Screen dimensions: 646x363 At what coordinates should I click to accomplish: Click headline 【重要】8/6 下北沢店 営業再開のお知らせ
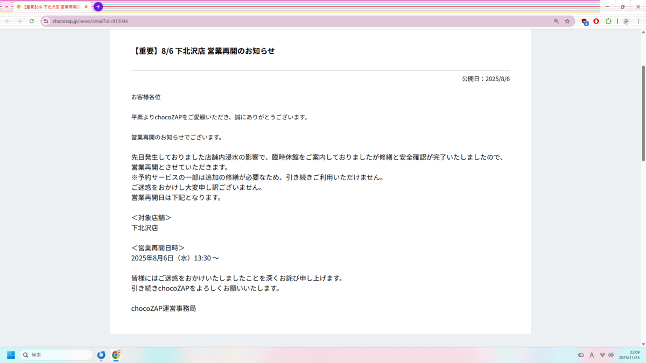coord(203,51)
